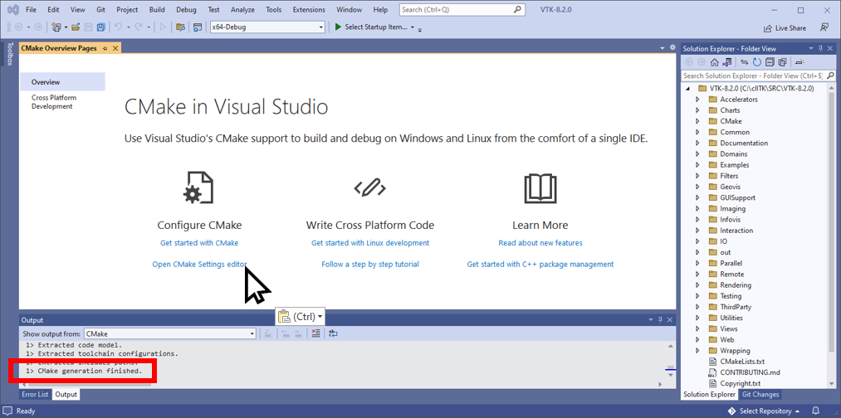Click the Solution Explorer window toolbar icon

point(198,27)
